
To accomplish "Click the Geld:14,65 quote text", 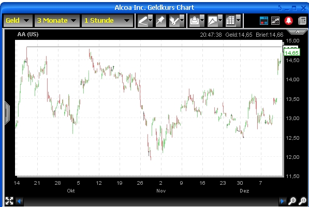I will [239, 35].
